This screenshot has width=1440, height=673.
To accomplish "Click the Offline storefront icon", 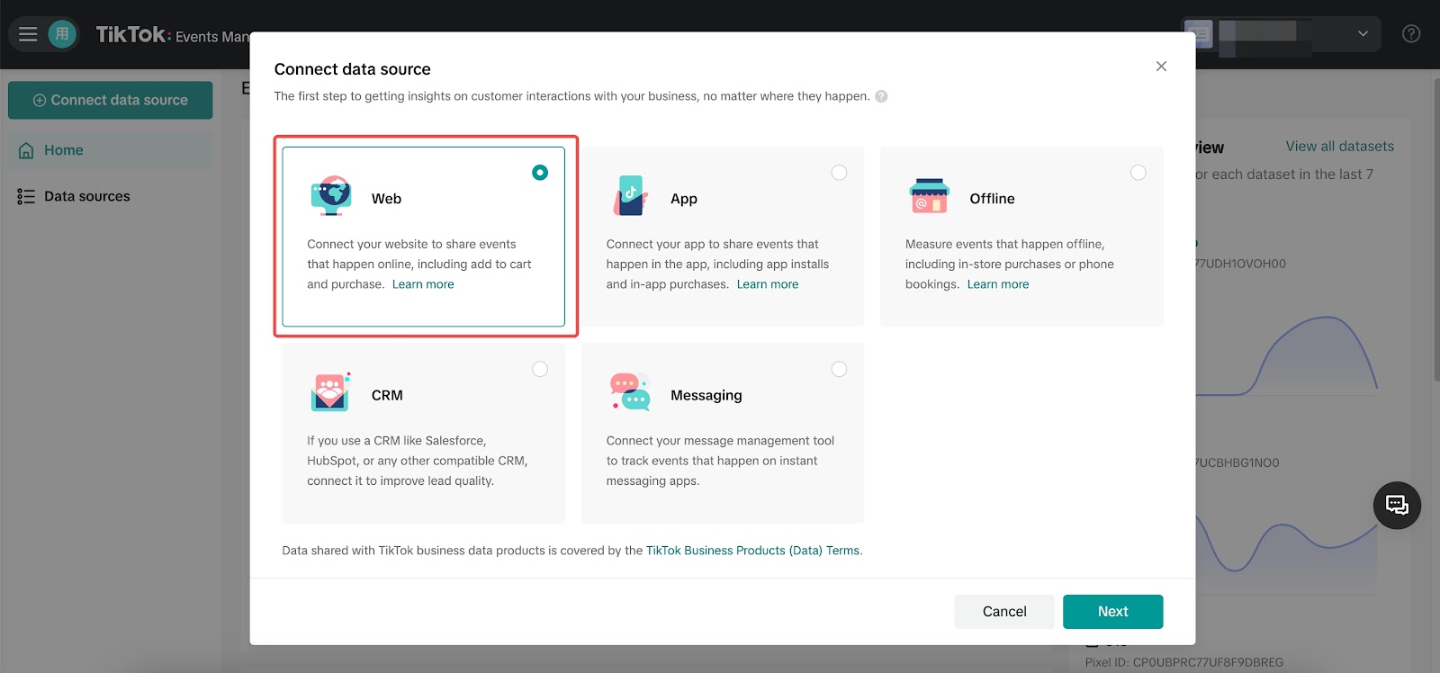I will click(930, 196).
